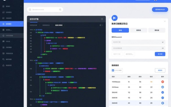Click the blue action icon in the row with 24

coord(163,87)
